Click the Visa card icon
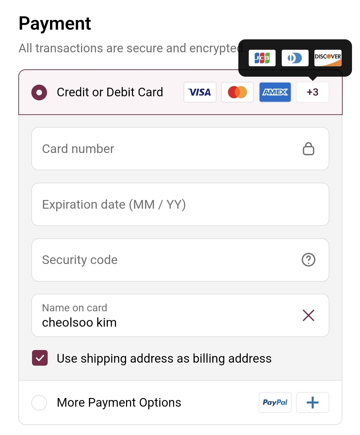This screenshot has width=360, height=435. [x=200, y=92]
